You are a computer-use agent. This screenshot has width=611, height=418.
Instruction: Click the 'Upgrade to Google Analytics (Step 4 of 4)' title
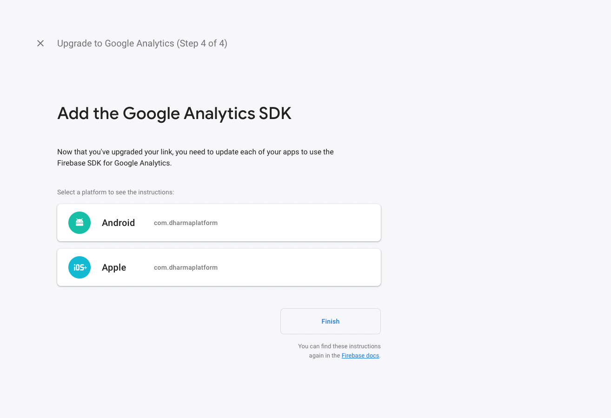pyautogui.click(x=142, y=43)
